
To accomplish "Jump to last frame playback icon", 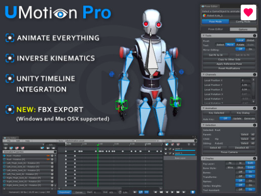I will (x=184, y=192).
